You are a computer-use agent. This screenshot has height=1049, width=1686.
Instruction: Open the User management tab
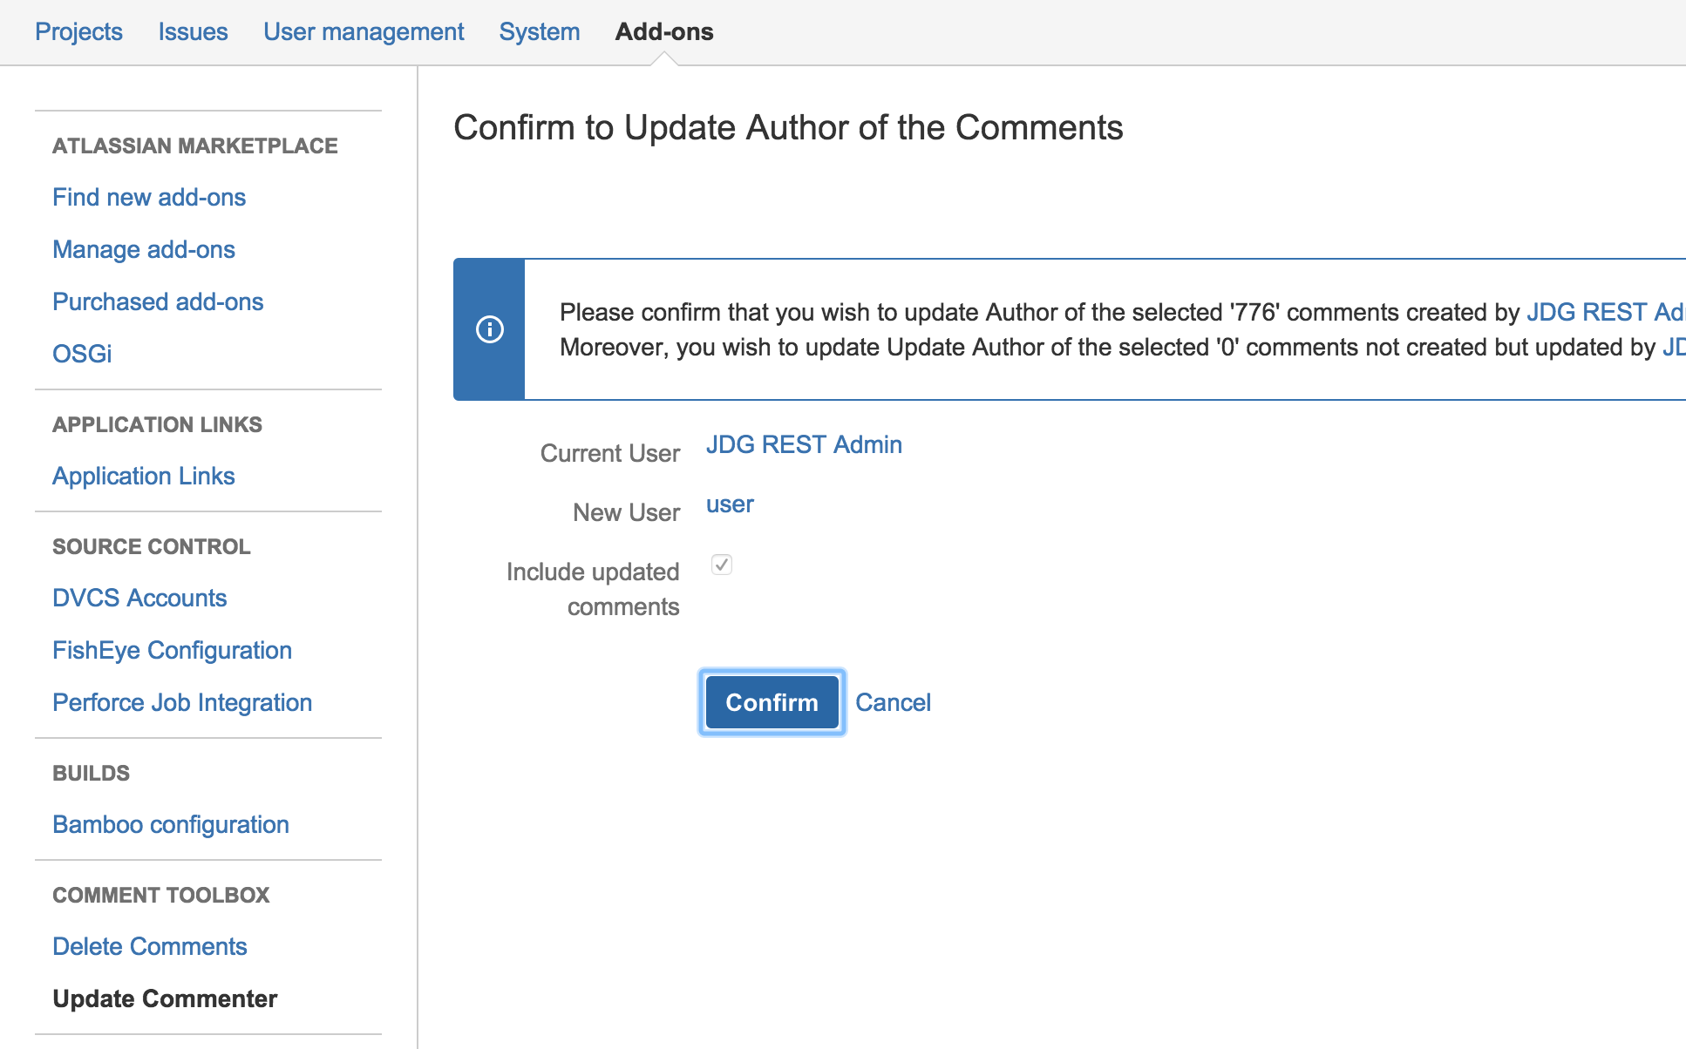(x=364, y=31)
